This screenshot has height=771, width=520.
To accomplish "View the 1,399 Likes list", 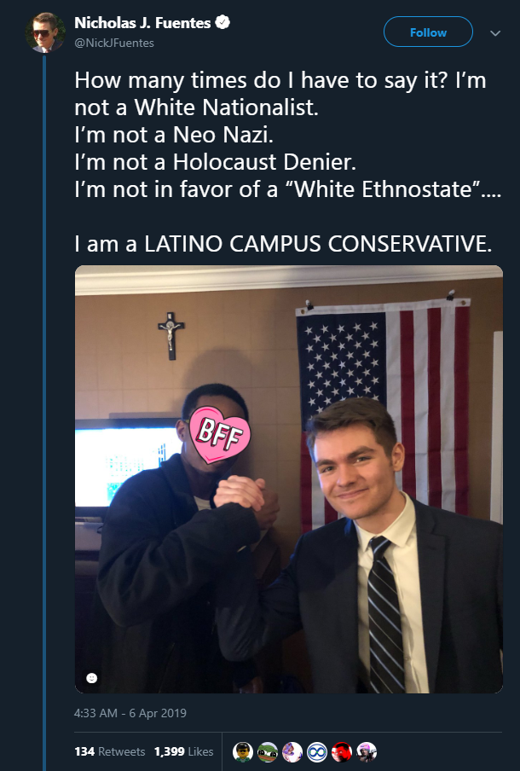I will (184, 751).
